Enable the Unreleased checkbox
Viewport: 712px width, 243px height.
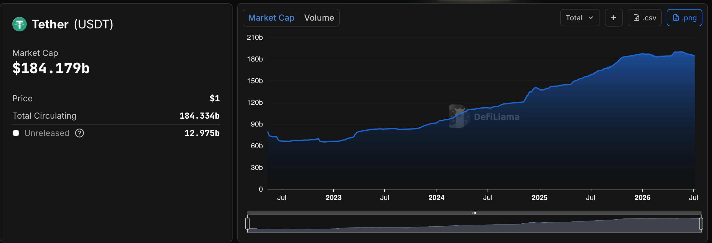[16, 133]
